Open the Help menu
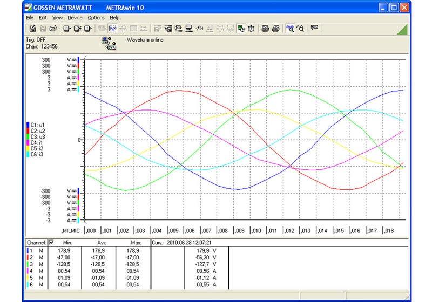This screenshot has height=302, width=432. pos(114,18)
